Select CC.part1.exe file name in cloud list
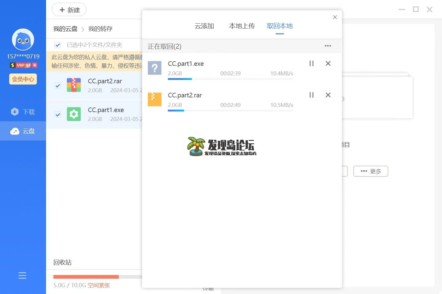Image resolution: width=442 pixels, height=294 pixels. coord(106,110)
